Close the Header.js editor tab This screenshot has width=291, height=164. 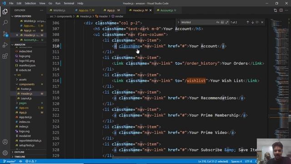[x=151, y=10]
